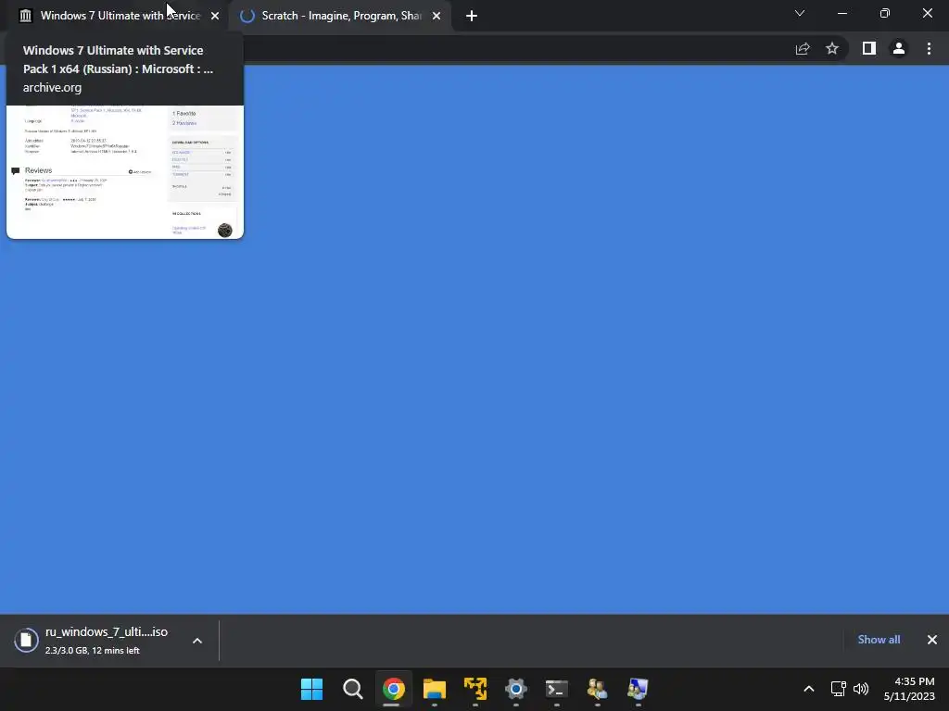This screenshot has width=949, height=711.
Task: Open the Chrome side panel
Action: point(869,48)
